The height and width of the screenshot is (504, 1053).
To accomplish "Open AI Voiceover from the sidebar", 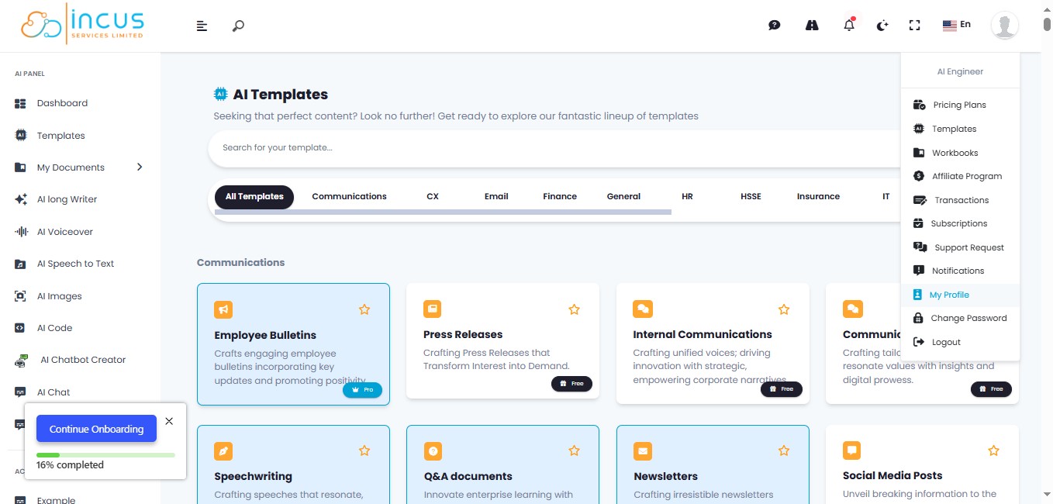I will tap(64, 232).
